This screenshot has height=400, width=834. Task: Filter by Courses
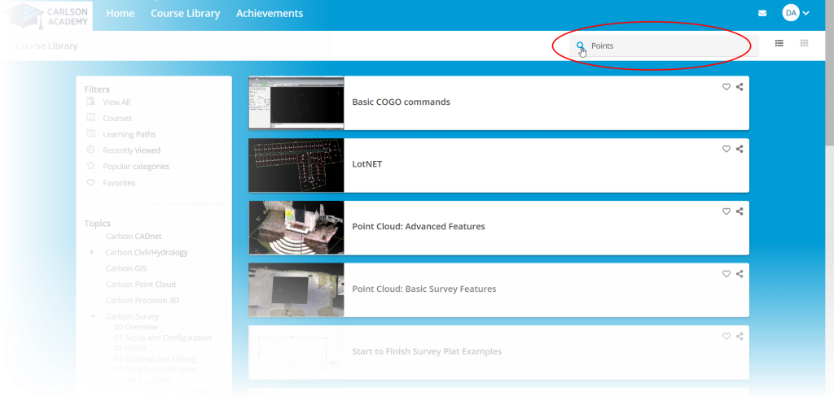117,118
